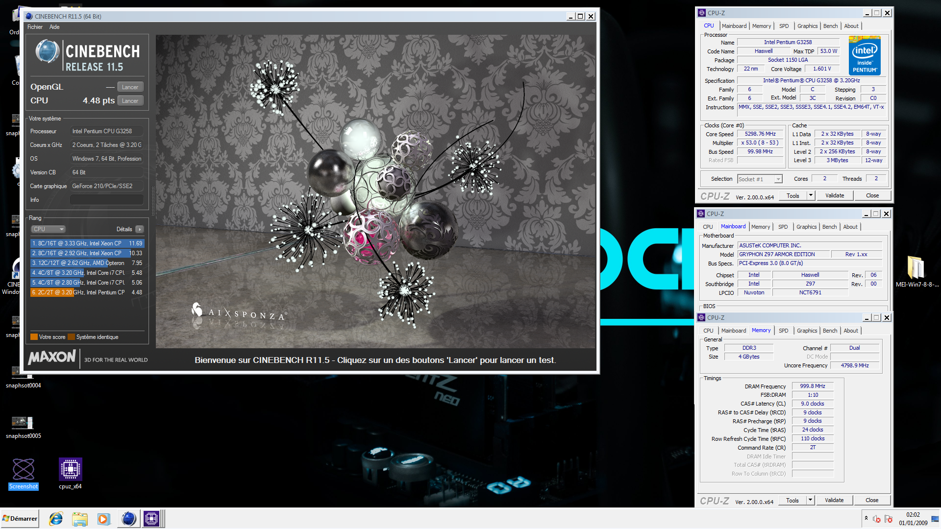Click the Show desktop button at the taskbar edge
The width and height of the screenshot is (941, 529).
(x=936, y=519)
